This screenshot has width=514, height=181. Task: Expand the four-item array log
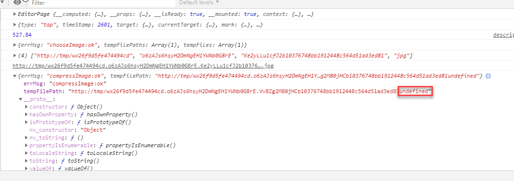14,56
